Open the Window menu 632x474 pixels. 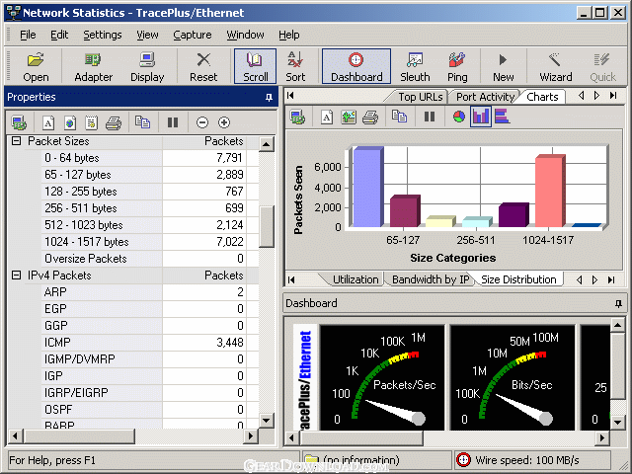pyautogui.click(x=245, y=36)
